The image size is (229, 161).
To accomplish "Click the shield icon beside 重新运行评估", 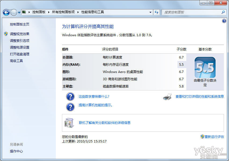I will coord(202,137).
